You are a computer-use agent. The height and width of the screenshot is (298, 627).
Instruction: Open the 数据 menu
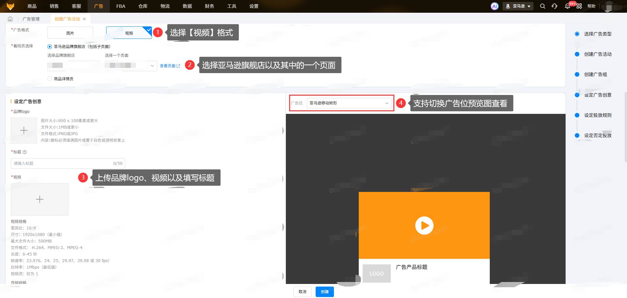(x=187, y=6)
